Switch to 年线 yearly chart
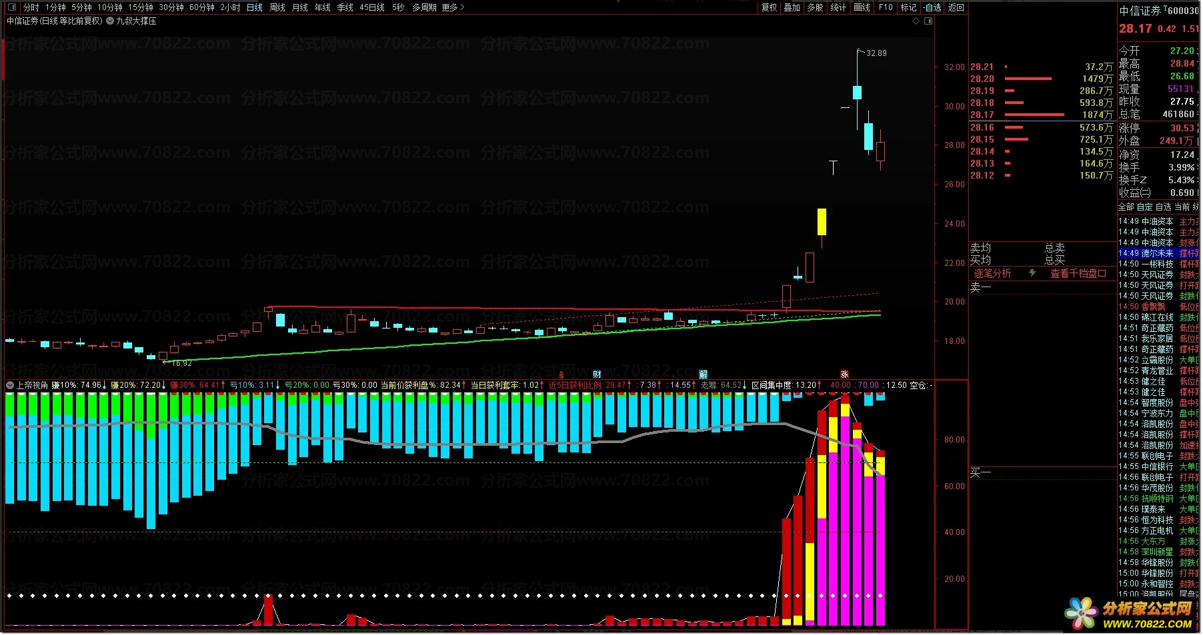1203x635 pixels. pyautogui.click(x=323, y=7)
